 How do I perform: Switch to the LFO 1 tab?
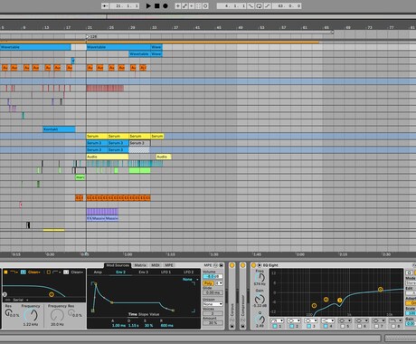click(x=165, y=272)
